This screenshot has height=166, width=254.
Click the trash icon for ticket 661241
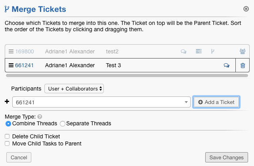[x=243, y=66]
